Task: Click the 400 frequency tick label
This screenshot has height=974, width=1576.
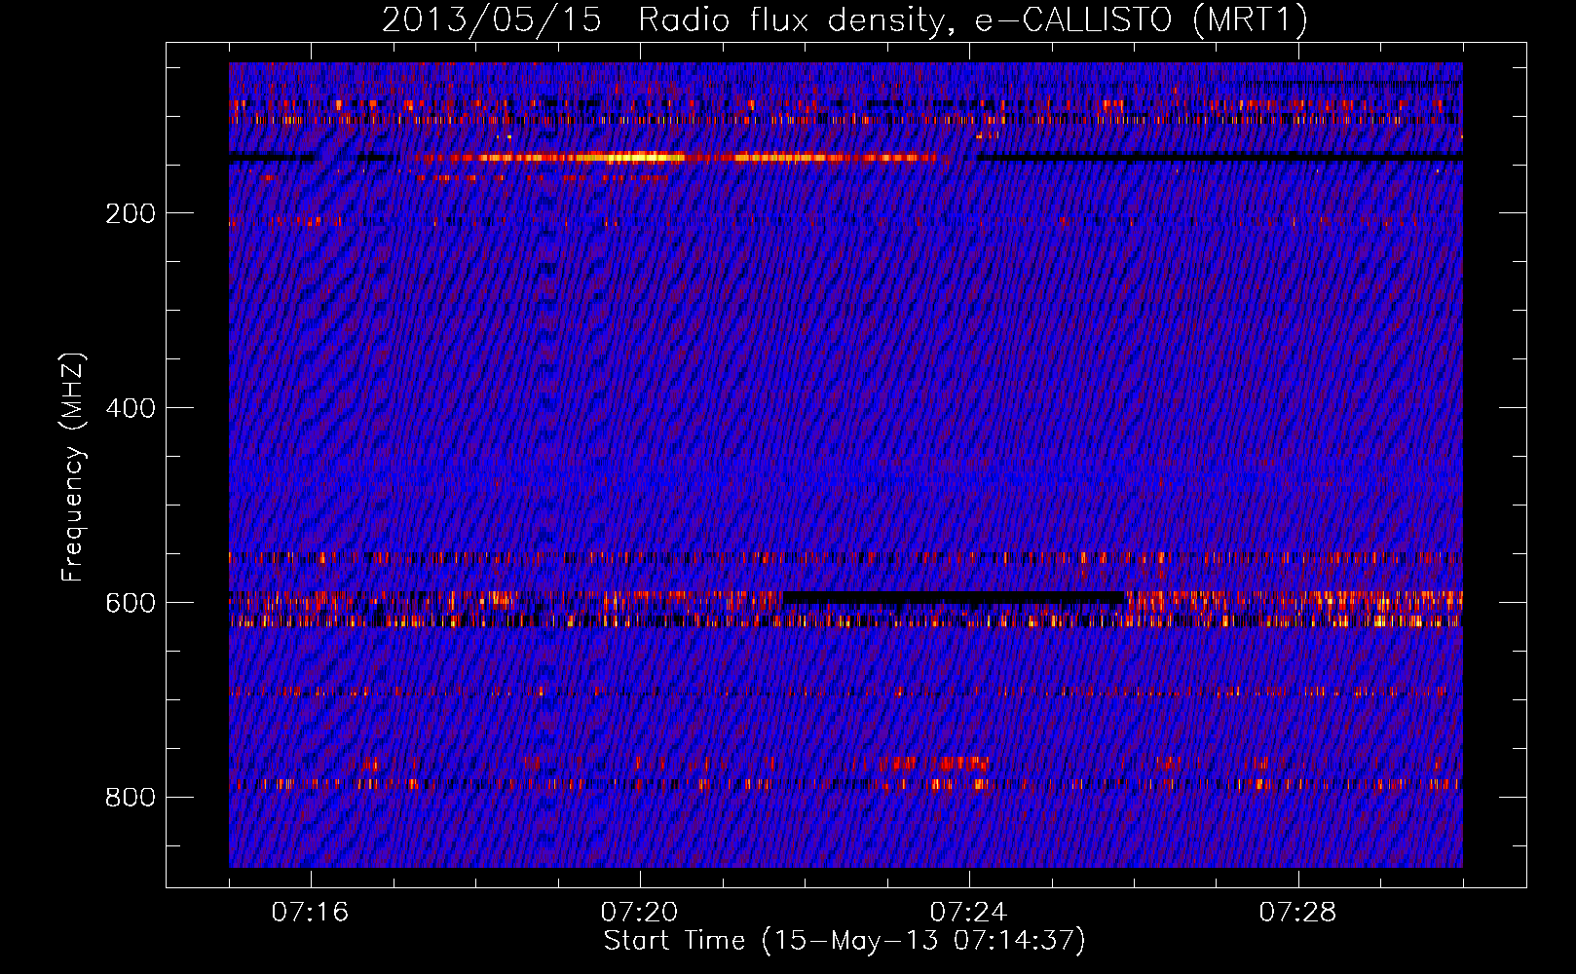Action: 131,408
